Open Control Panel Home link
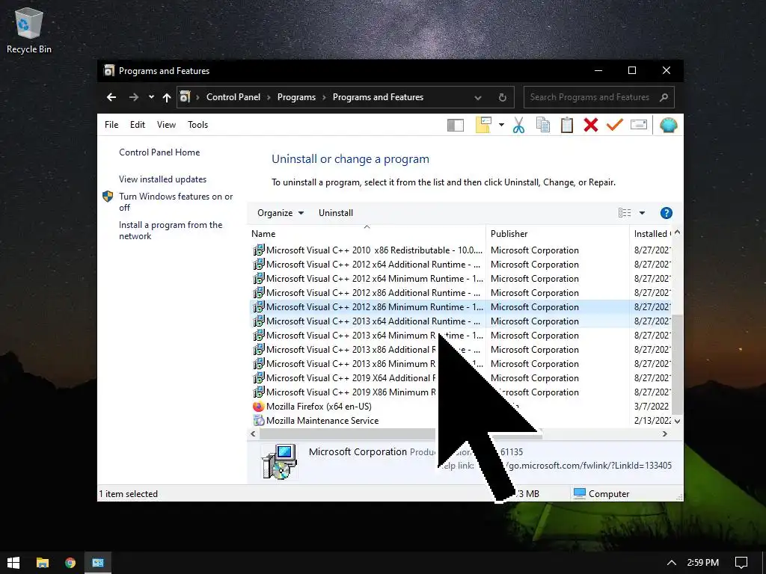 159,152
